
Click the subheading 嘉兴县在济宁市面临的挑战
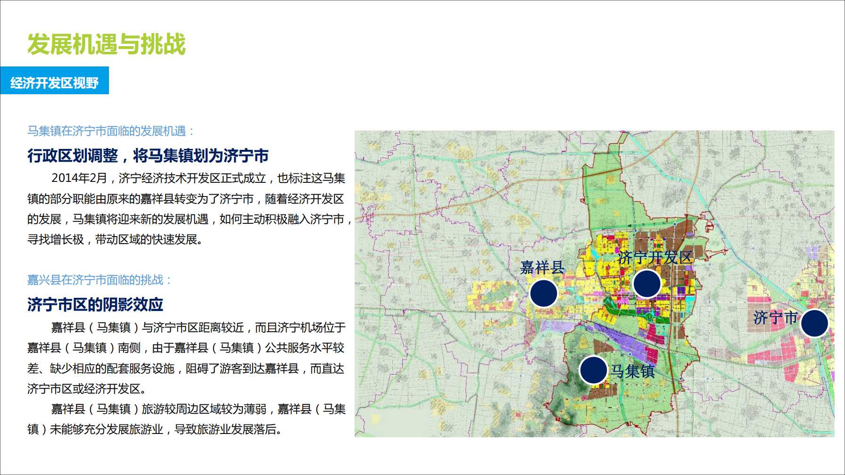pyautogui.click(x=99, y=280)
